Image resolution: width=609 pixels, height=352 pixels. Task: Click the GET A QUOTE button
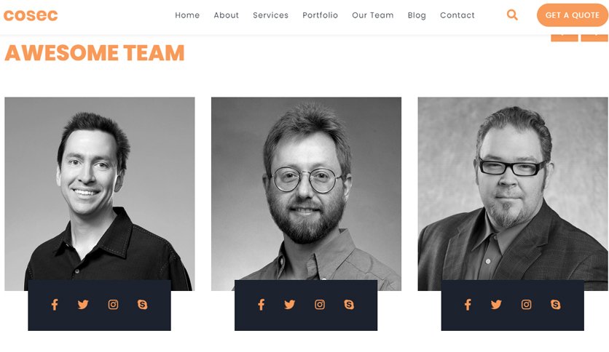point(573,15)
